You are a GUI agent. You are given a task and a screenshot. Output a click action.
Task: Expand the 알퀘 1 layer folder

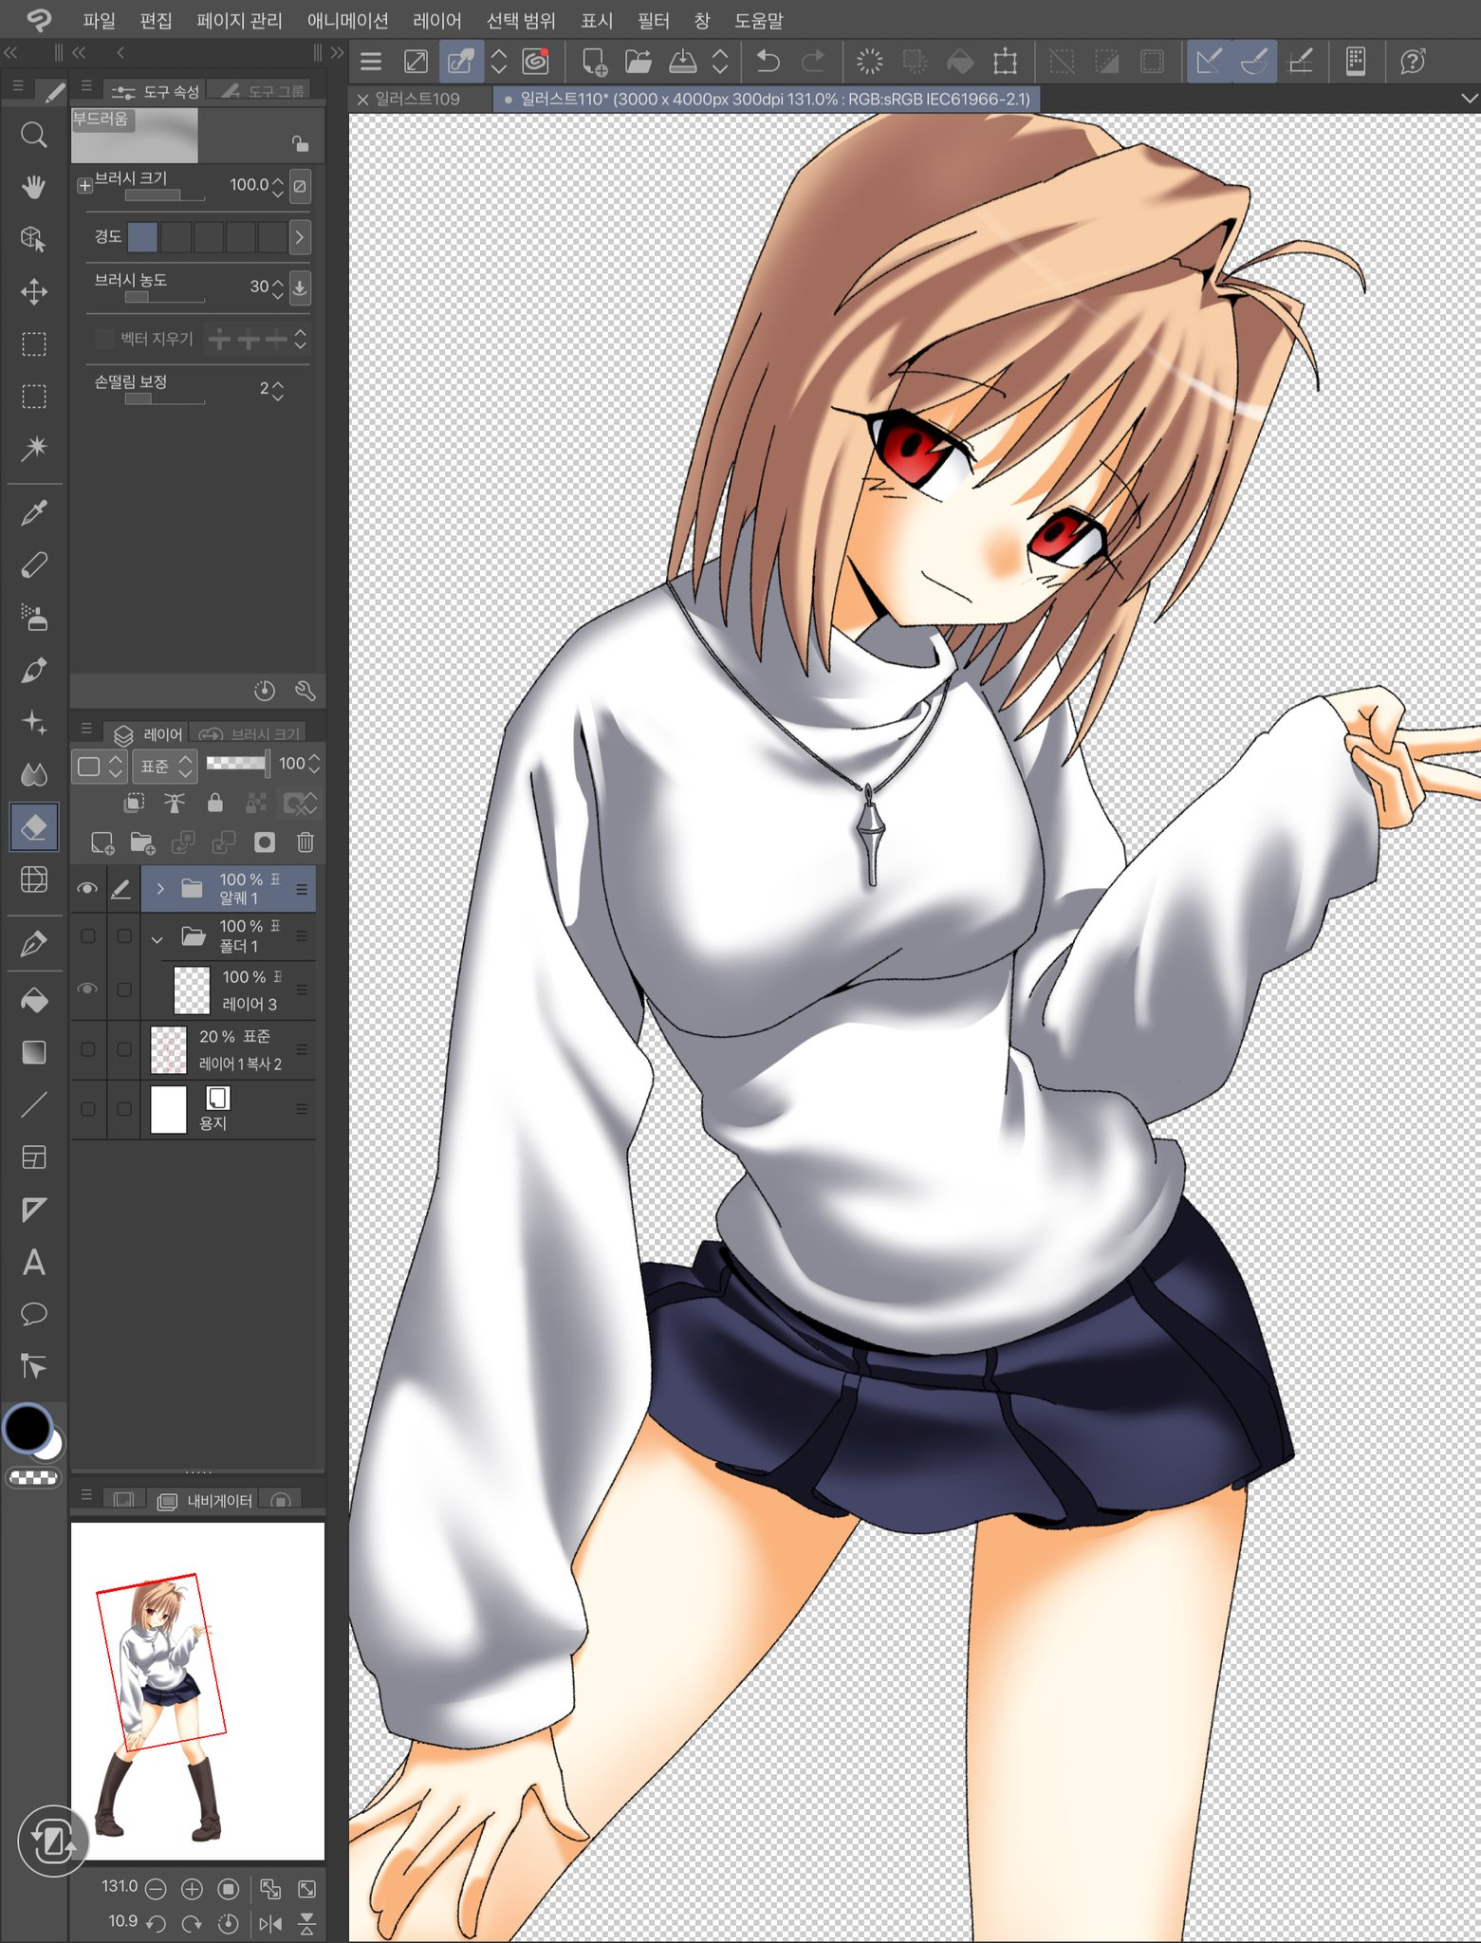tap(160, 889)
